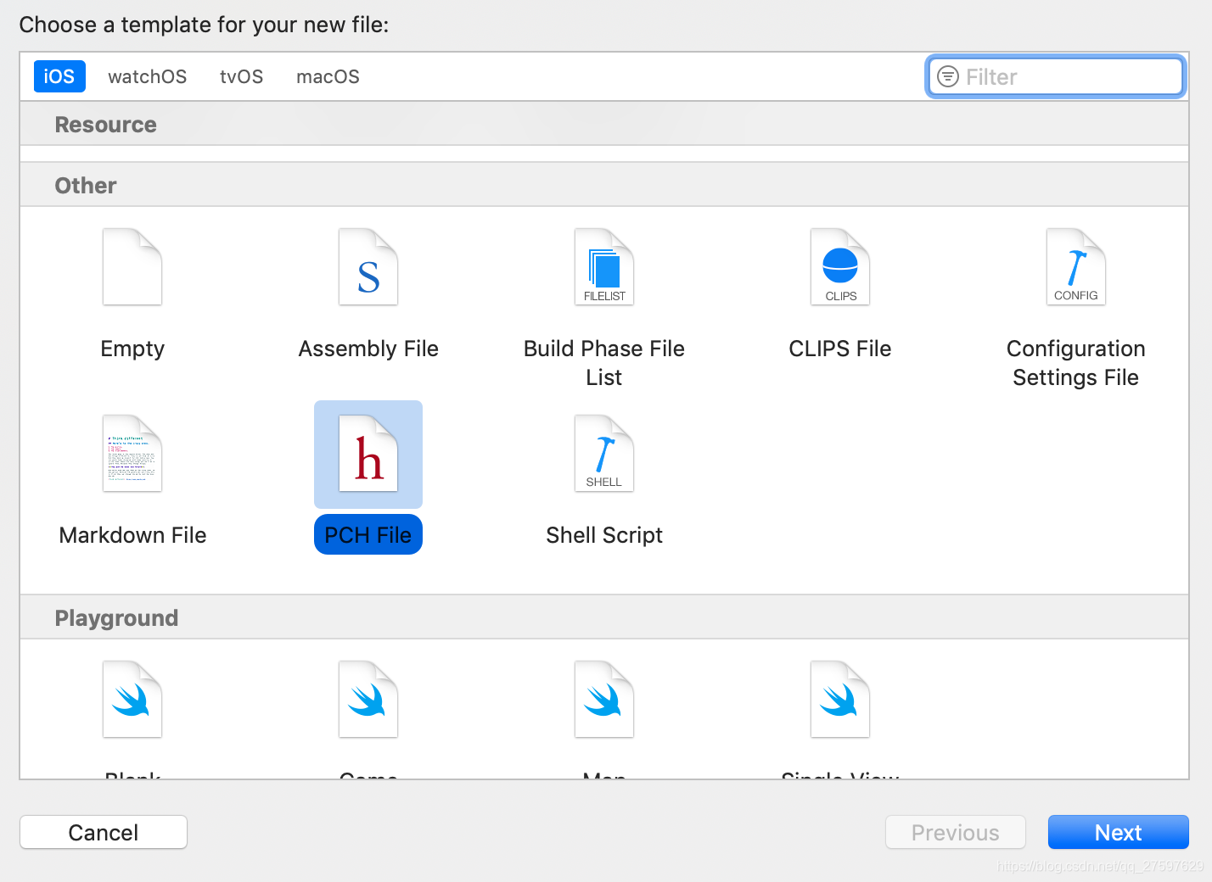
Task: Click the 'Shell Script' label
Action: click(x=604, y=535)
